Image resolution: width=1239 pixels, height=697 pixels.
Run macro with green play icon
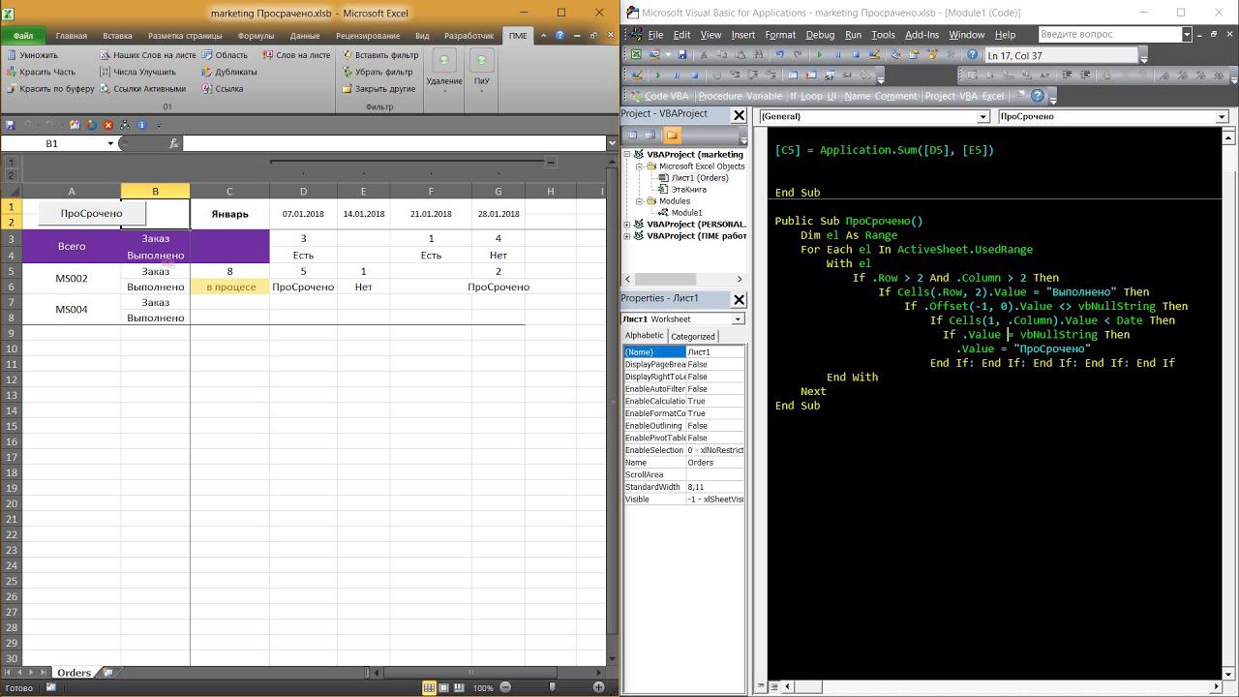click(x=820, y=55)
